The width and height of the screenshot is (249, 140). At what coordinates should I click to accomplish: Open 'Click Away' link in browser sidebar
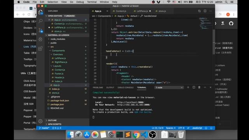pos(30,81)
